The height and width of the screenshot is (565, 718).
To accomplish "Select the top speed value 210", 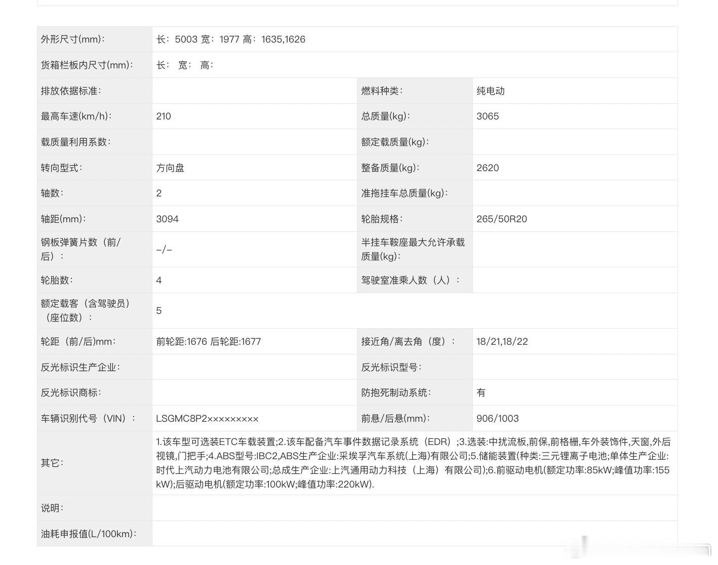I will pyautogui.click(x=164, y=116).
